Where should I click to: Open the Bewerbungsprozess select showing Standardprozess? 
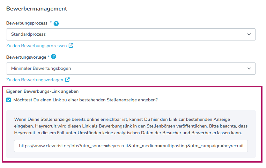(x=128, y=34)
